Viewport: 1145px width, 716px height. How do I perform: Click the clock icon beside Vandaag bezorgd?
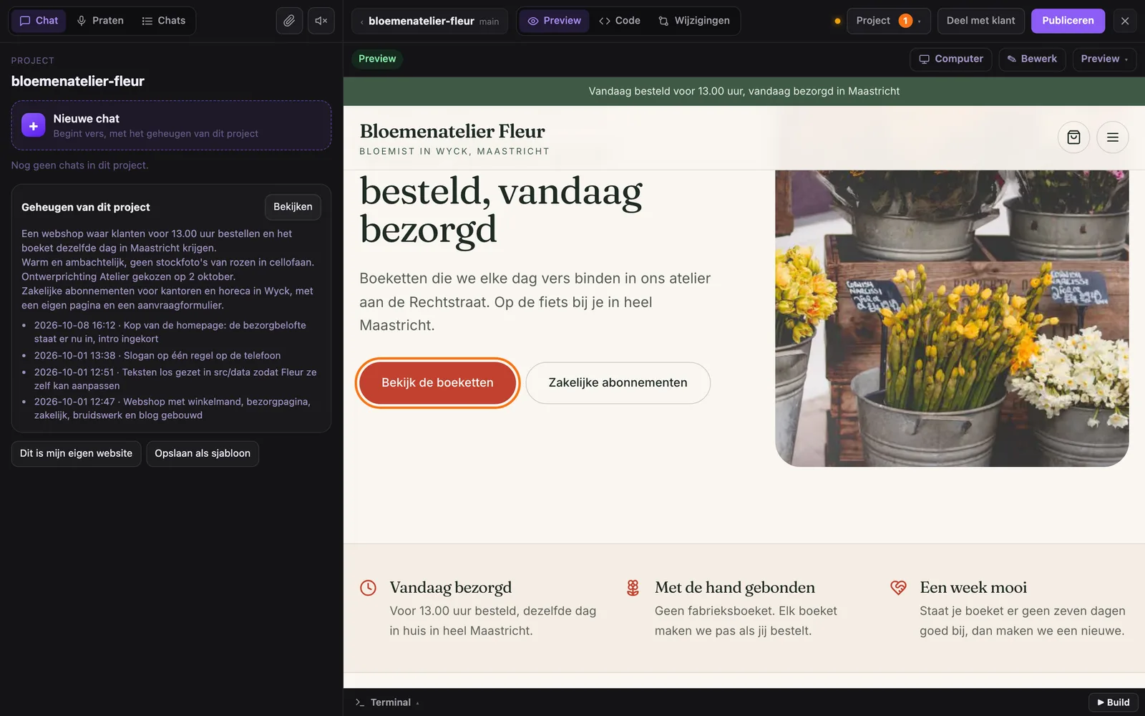(x=368, y=588)
